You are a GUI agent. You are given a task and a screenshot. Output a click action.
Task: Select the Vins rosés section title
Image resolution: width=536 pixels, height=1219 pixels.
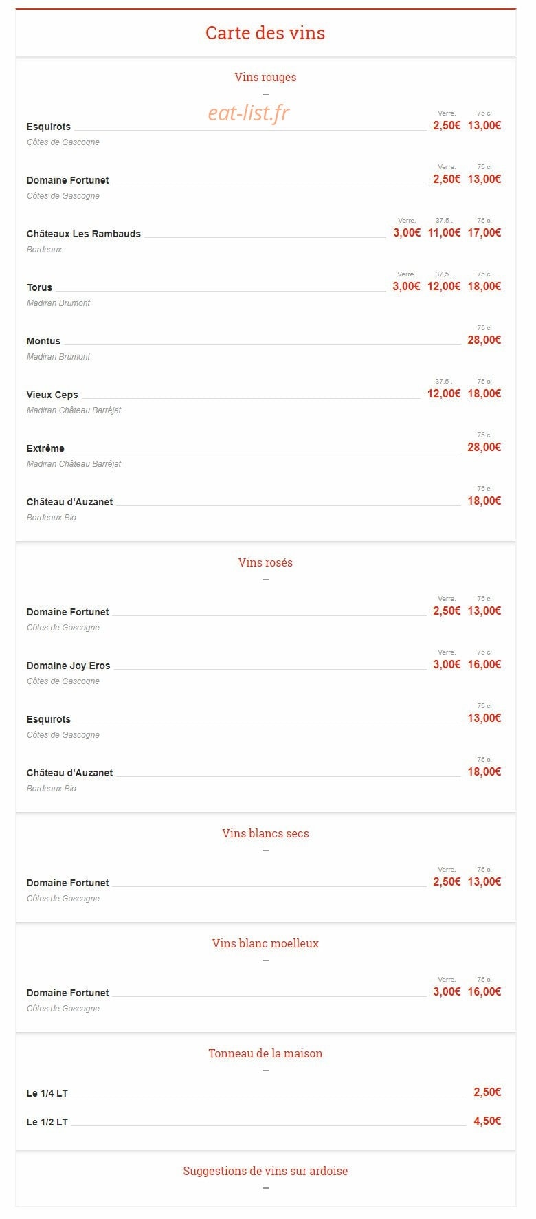point(265,562)
